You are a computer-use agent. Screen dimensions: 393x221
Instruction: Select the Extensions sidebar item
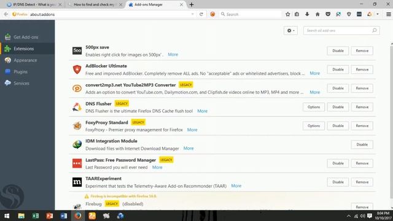point(27,48)
